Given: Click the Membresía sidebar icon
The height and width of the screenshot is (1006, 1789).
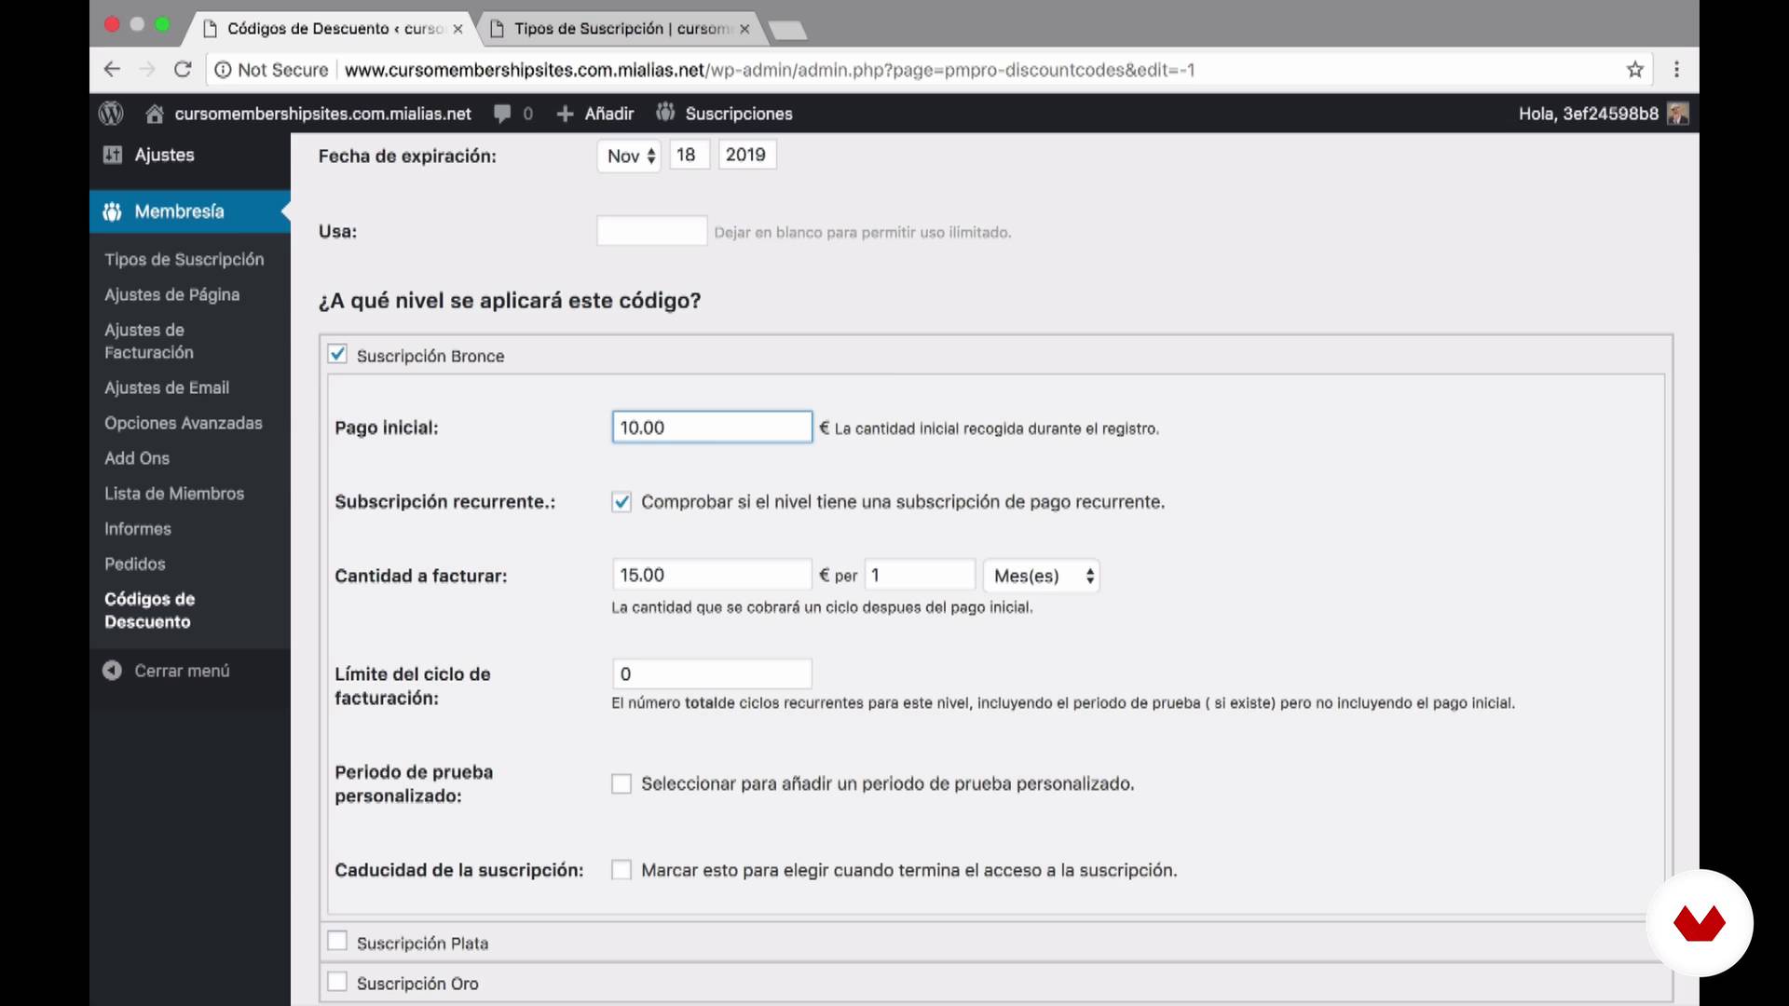Looking at the screenshot, I should [112, 211].
